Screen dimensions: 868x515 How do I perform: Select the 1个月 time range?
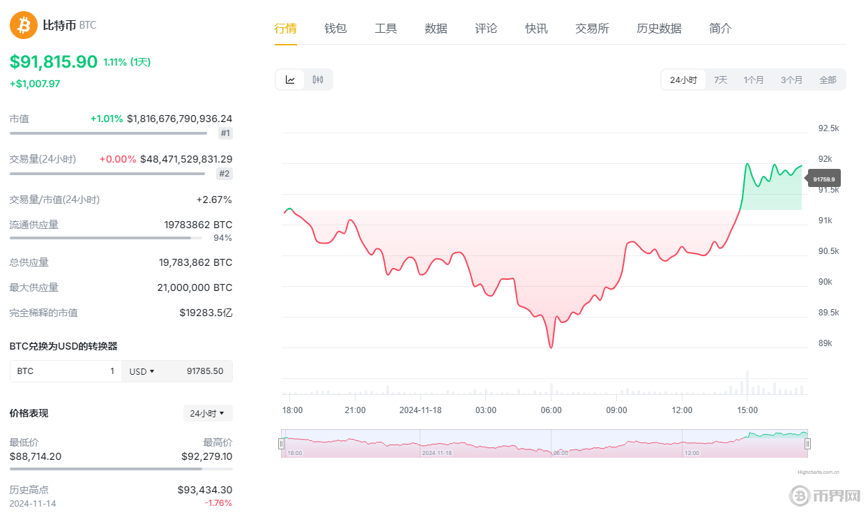pyautogui.click(x=753, y=80)
